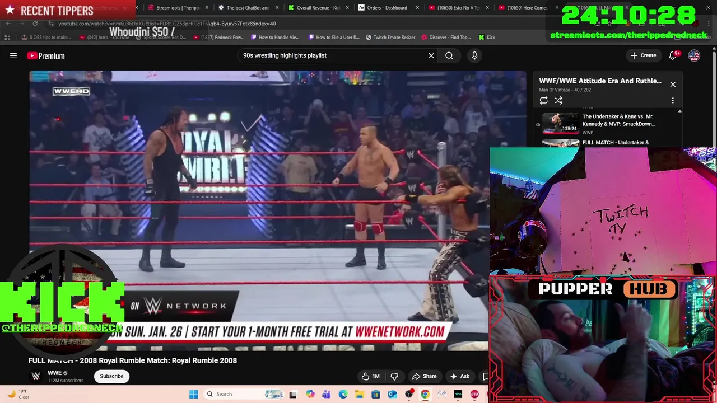
Task: Launch Microsoft Edge from taskbar
Action: tap(343, 394)
